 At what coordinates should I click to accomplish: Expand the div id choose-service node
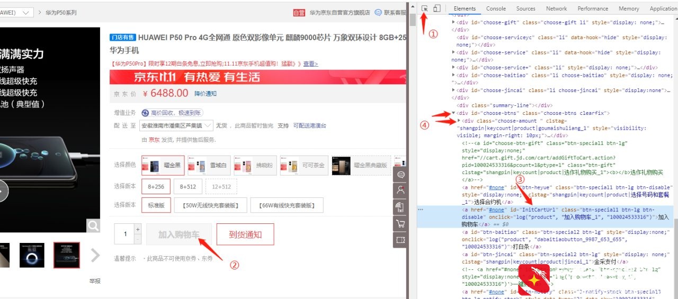click(x=453, y=52)
